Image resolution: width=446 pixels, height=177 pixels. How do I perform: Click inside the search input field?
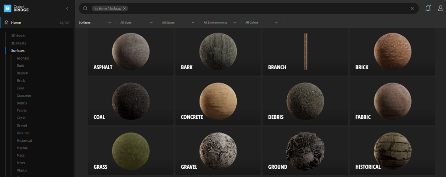pyautogui.click(x=268, y=9)
